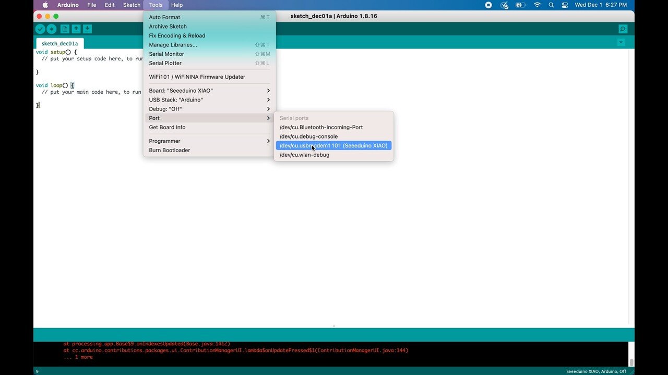
Task: Switch to sketch_dec01a tab
Action: (60, 44)
